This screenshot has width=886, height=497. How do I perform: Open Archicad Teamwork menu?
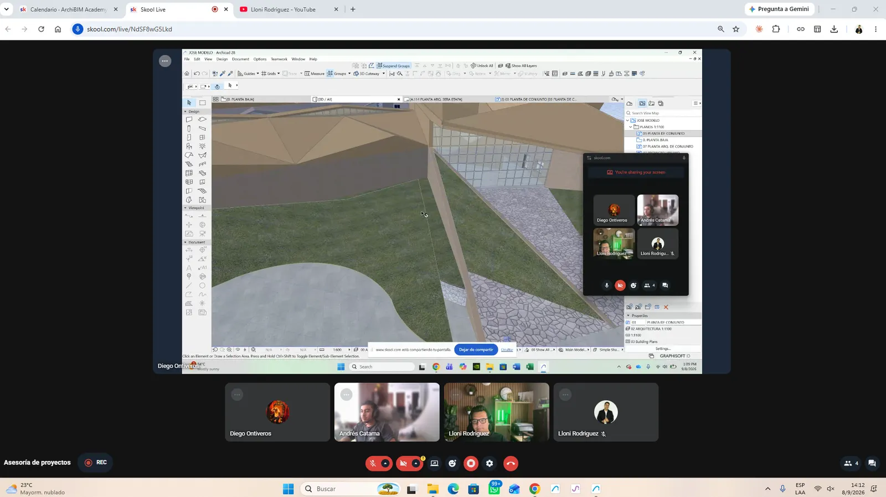(x=279, y=59)
